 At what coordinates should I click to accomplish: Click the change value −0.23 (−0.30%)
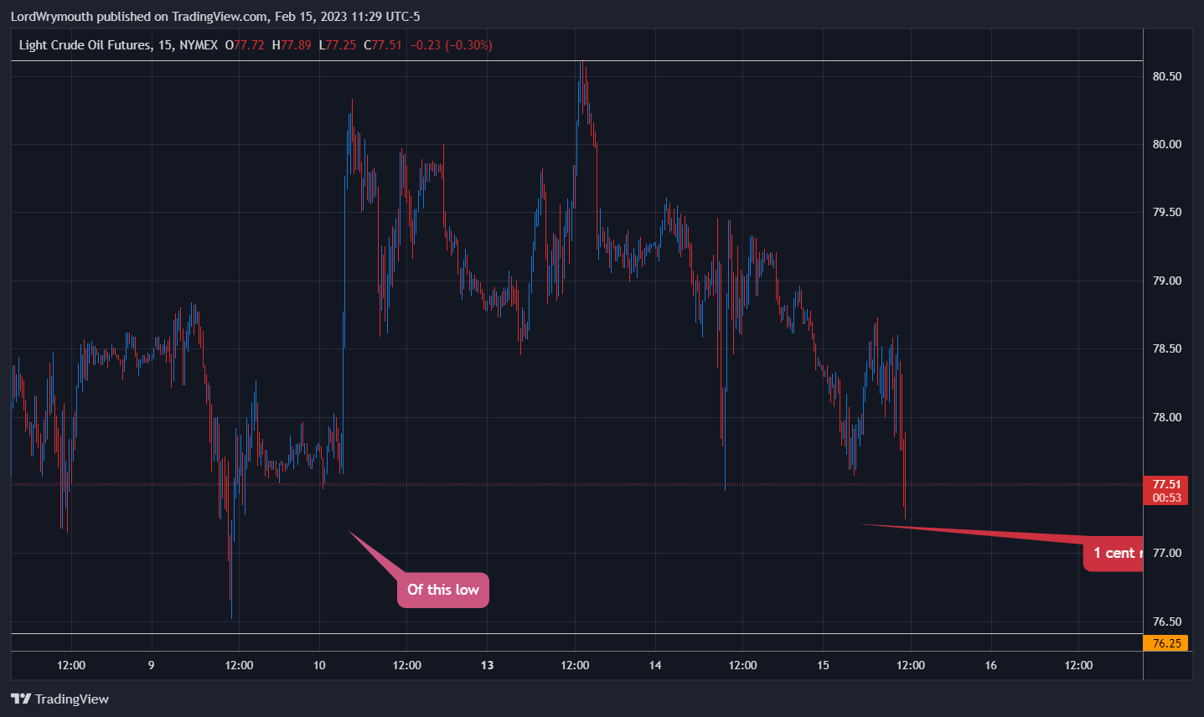451,45
